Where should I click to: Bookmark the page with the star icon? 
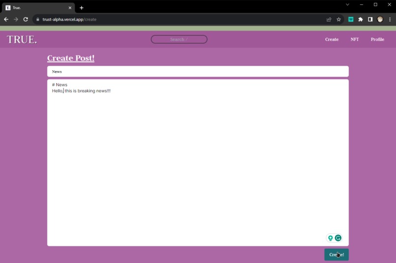click(339, 20)
